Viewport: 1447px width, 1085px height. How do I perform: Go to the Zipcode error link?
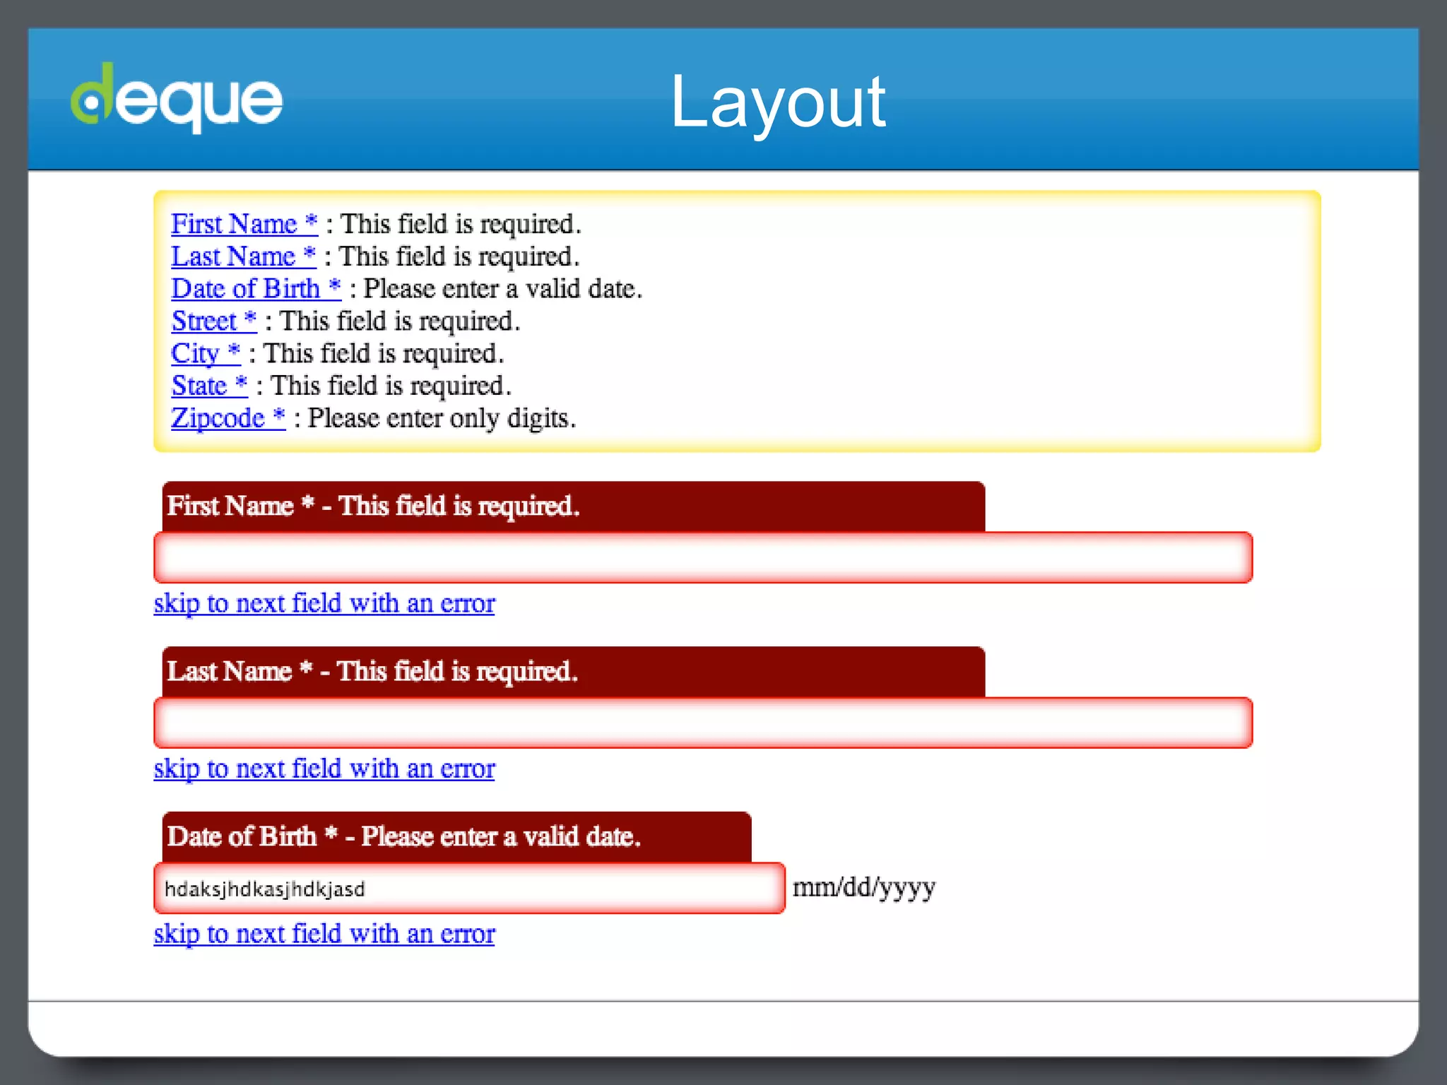(x=228, y=418)
